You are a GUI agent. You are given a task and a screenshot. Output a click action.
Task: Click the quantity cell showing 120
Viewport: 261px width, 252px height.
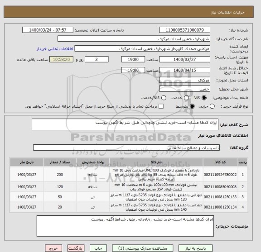tap(60, 187)
